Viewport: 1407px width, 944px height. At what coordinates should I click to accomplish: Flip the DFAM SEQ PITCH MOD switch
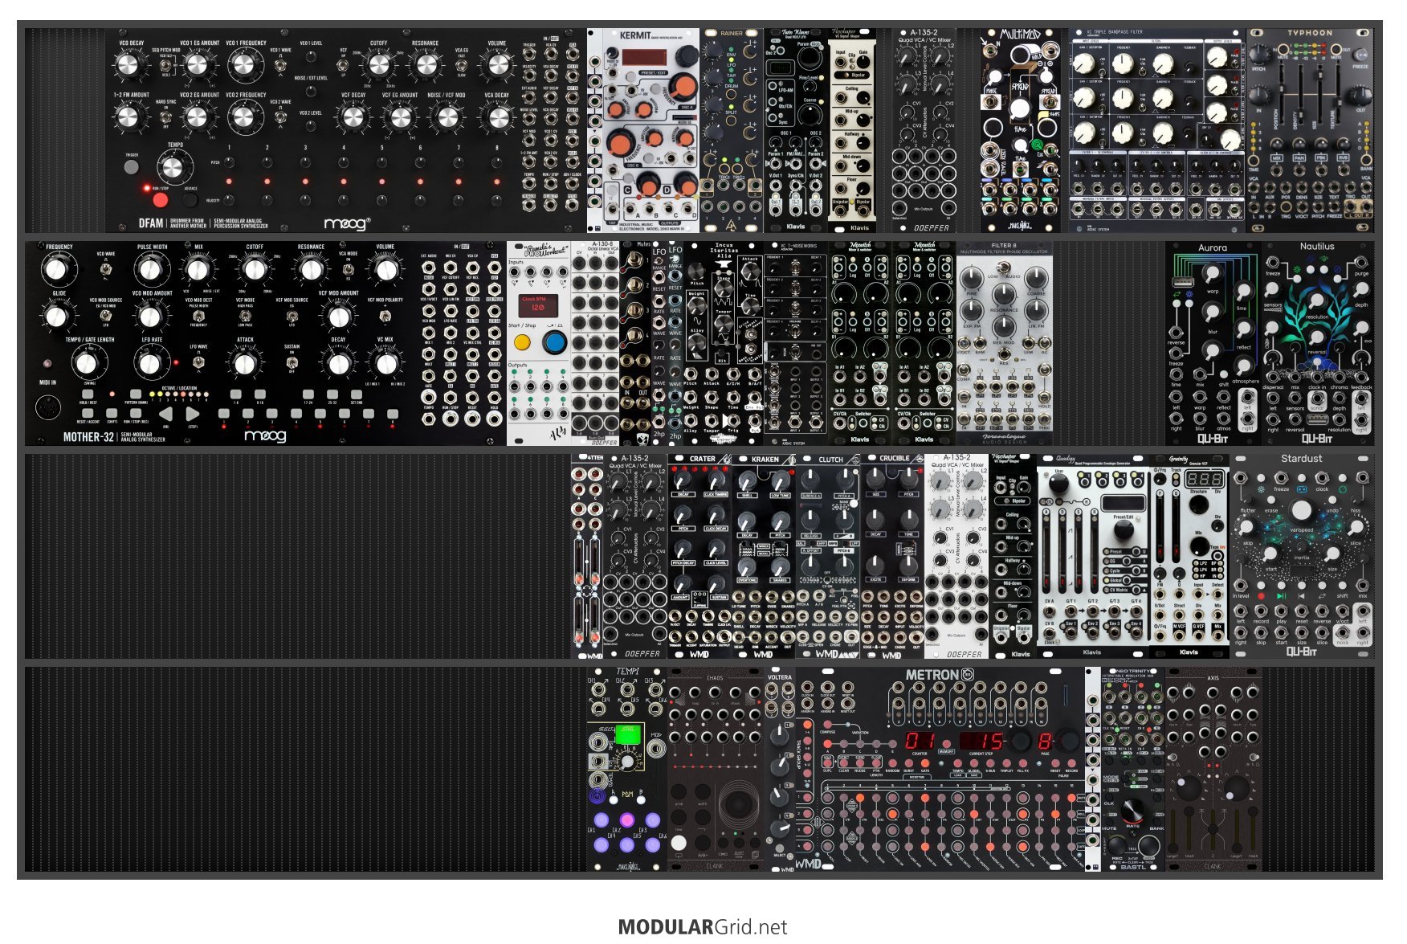tap(166, 64)
